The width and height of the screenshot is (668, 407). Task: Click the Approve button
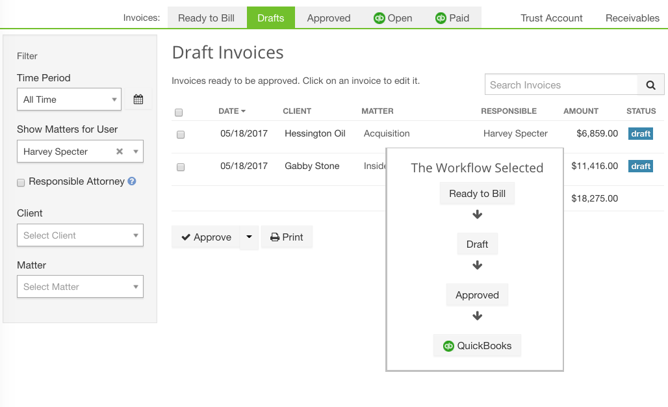206,237
